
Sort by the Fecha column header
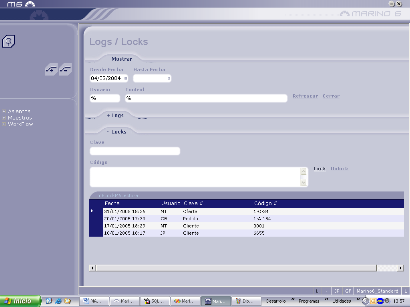pyautogui.click(x=112, y=203)
